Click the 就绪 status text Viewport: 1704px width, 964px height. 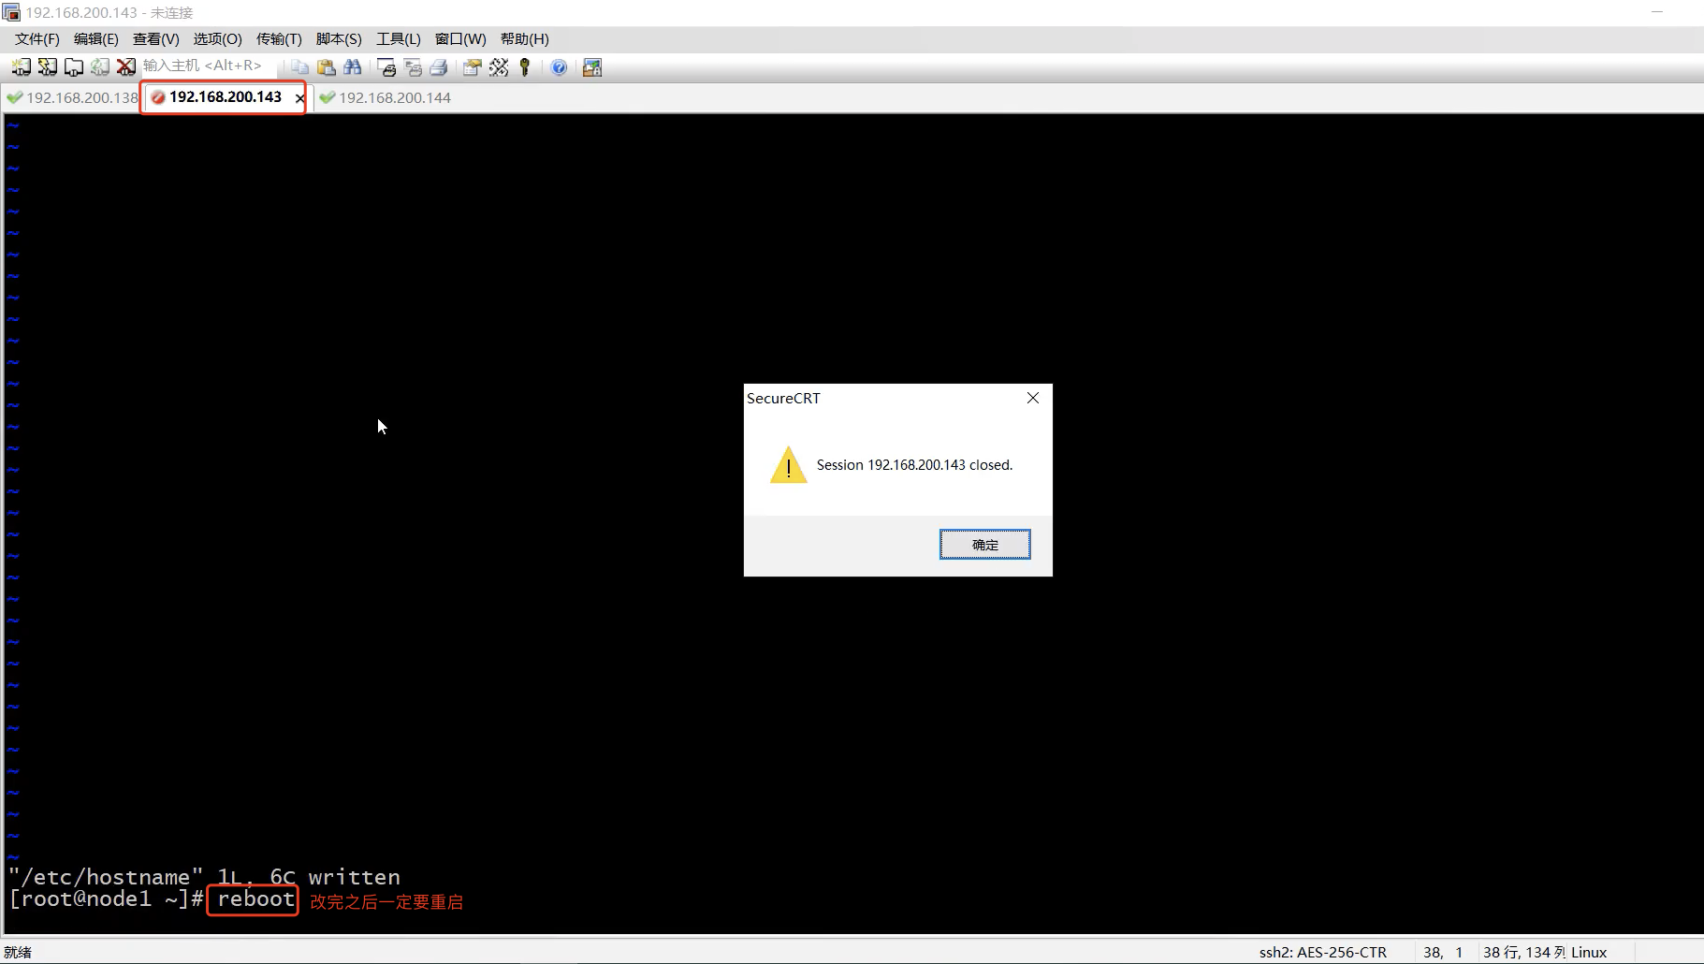pyautogui.click(x=18, y=952)
